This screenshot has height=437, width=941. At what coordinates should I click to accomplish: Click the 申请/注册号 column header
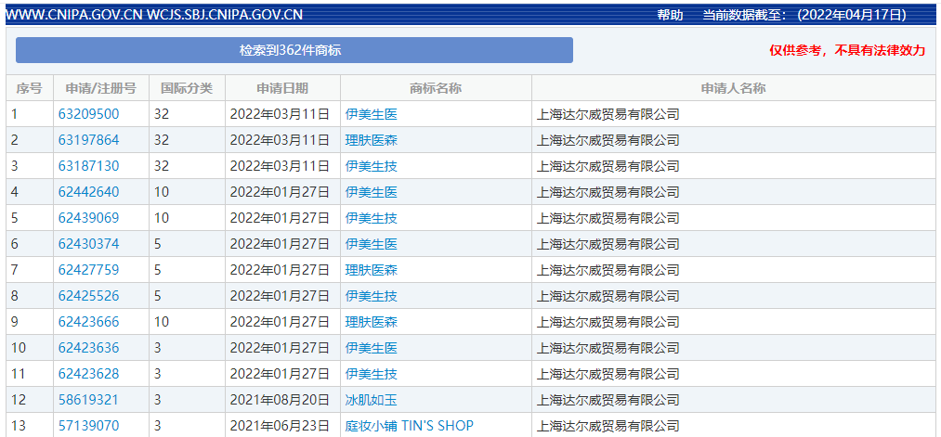tap(101, 88)
